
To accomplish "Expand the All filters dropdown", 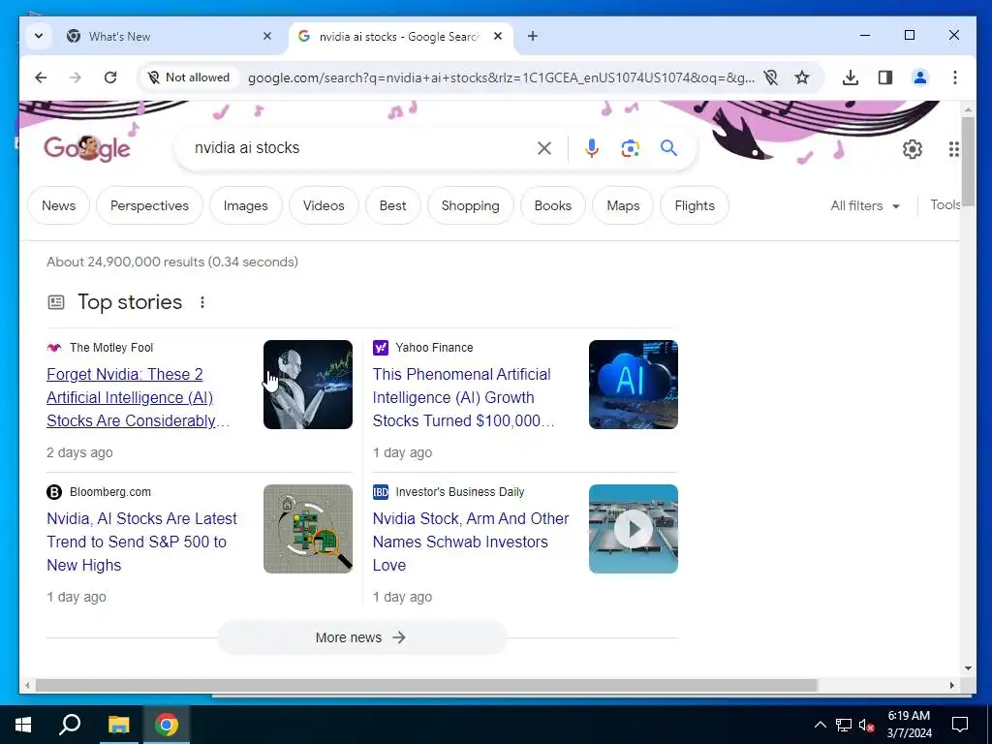I will pyautogui.click(x=865, y=205).
